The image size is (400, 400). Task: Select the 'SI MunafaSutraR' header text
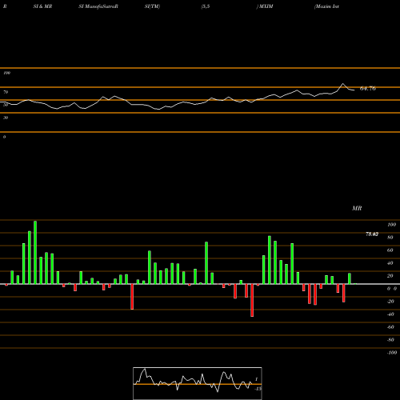pos(98,6)
